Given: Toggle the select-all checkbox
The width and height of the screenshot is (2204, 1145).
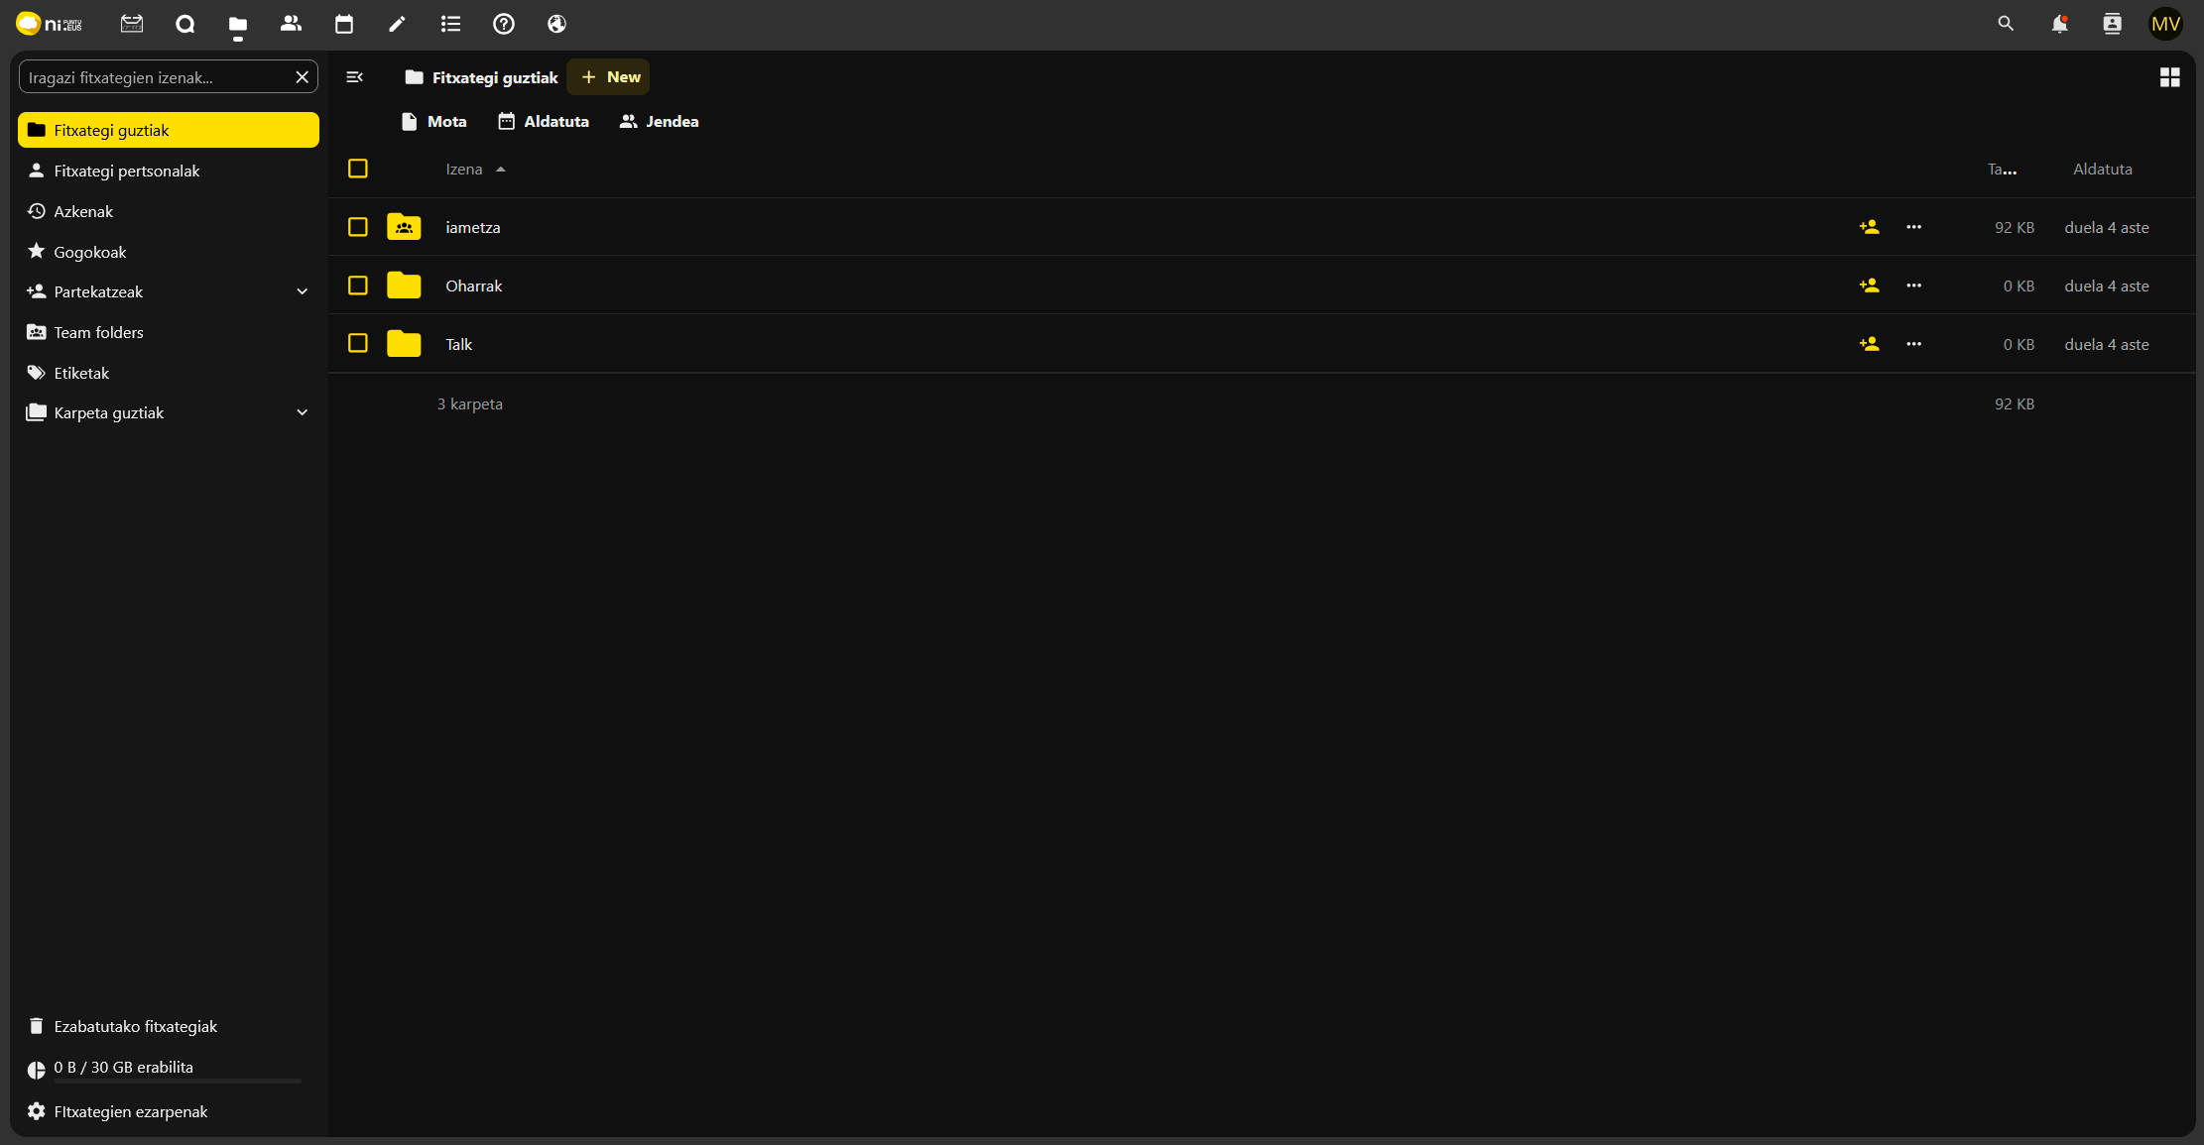Looking at the screenshot, I should pos(358,169).
